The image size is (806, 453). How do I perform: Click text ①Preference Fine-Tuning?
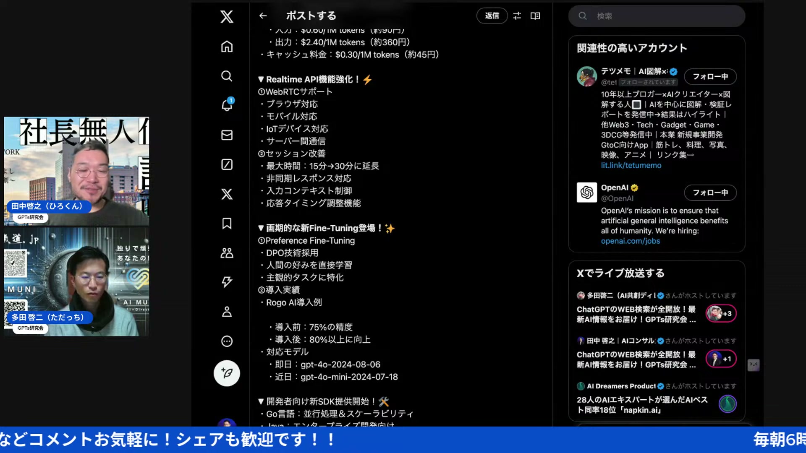point(306,241)
